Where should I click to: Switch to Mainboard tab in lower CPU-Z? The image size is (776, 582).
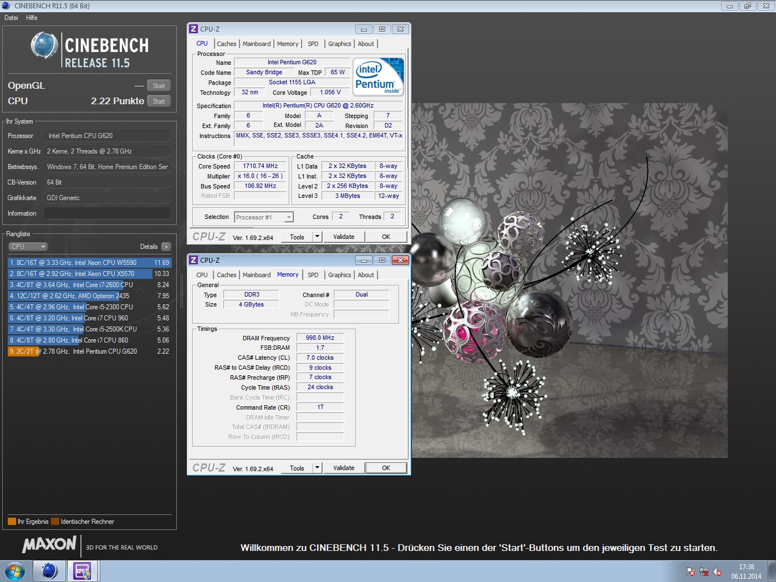[x=257, y=275]
